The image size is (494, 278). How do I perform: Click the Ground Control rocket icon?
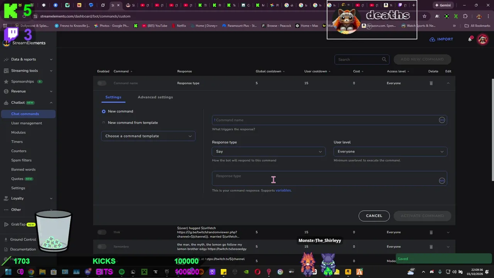[x=6, y=239]
